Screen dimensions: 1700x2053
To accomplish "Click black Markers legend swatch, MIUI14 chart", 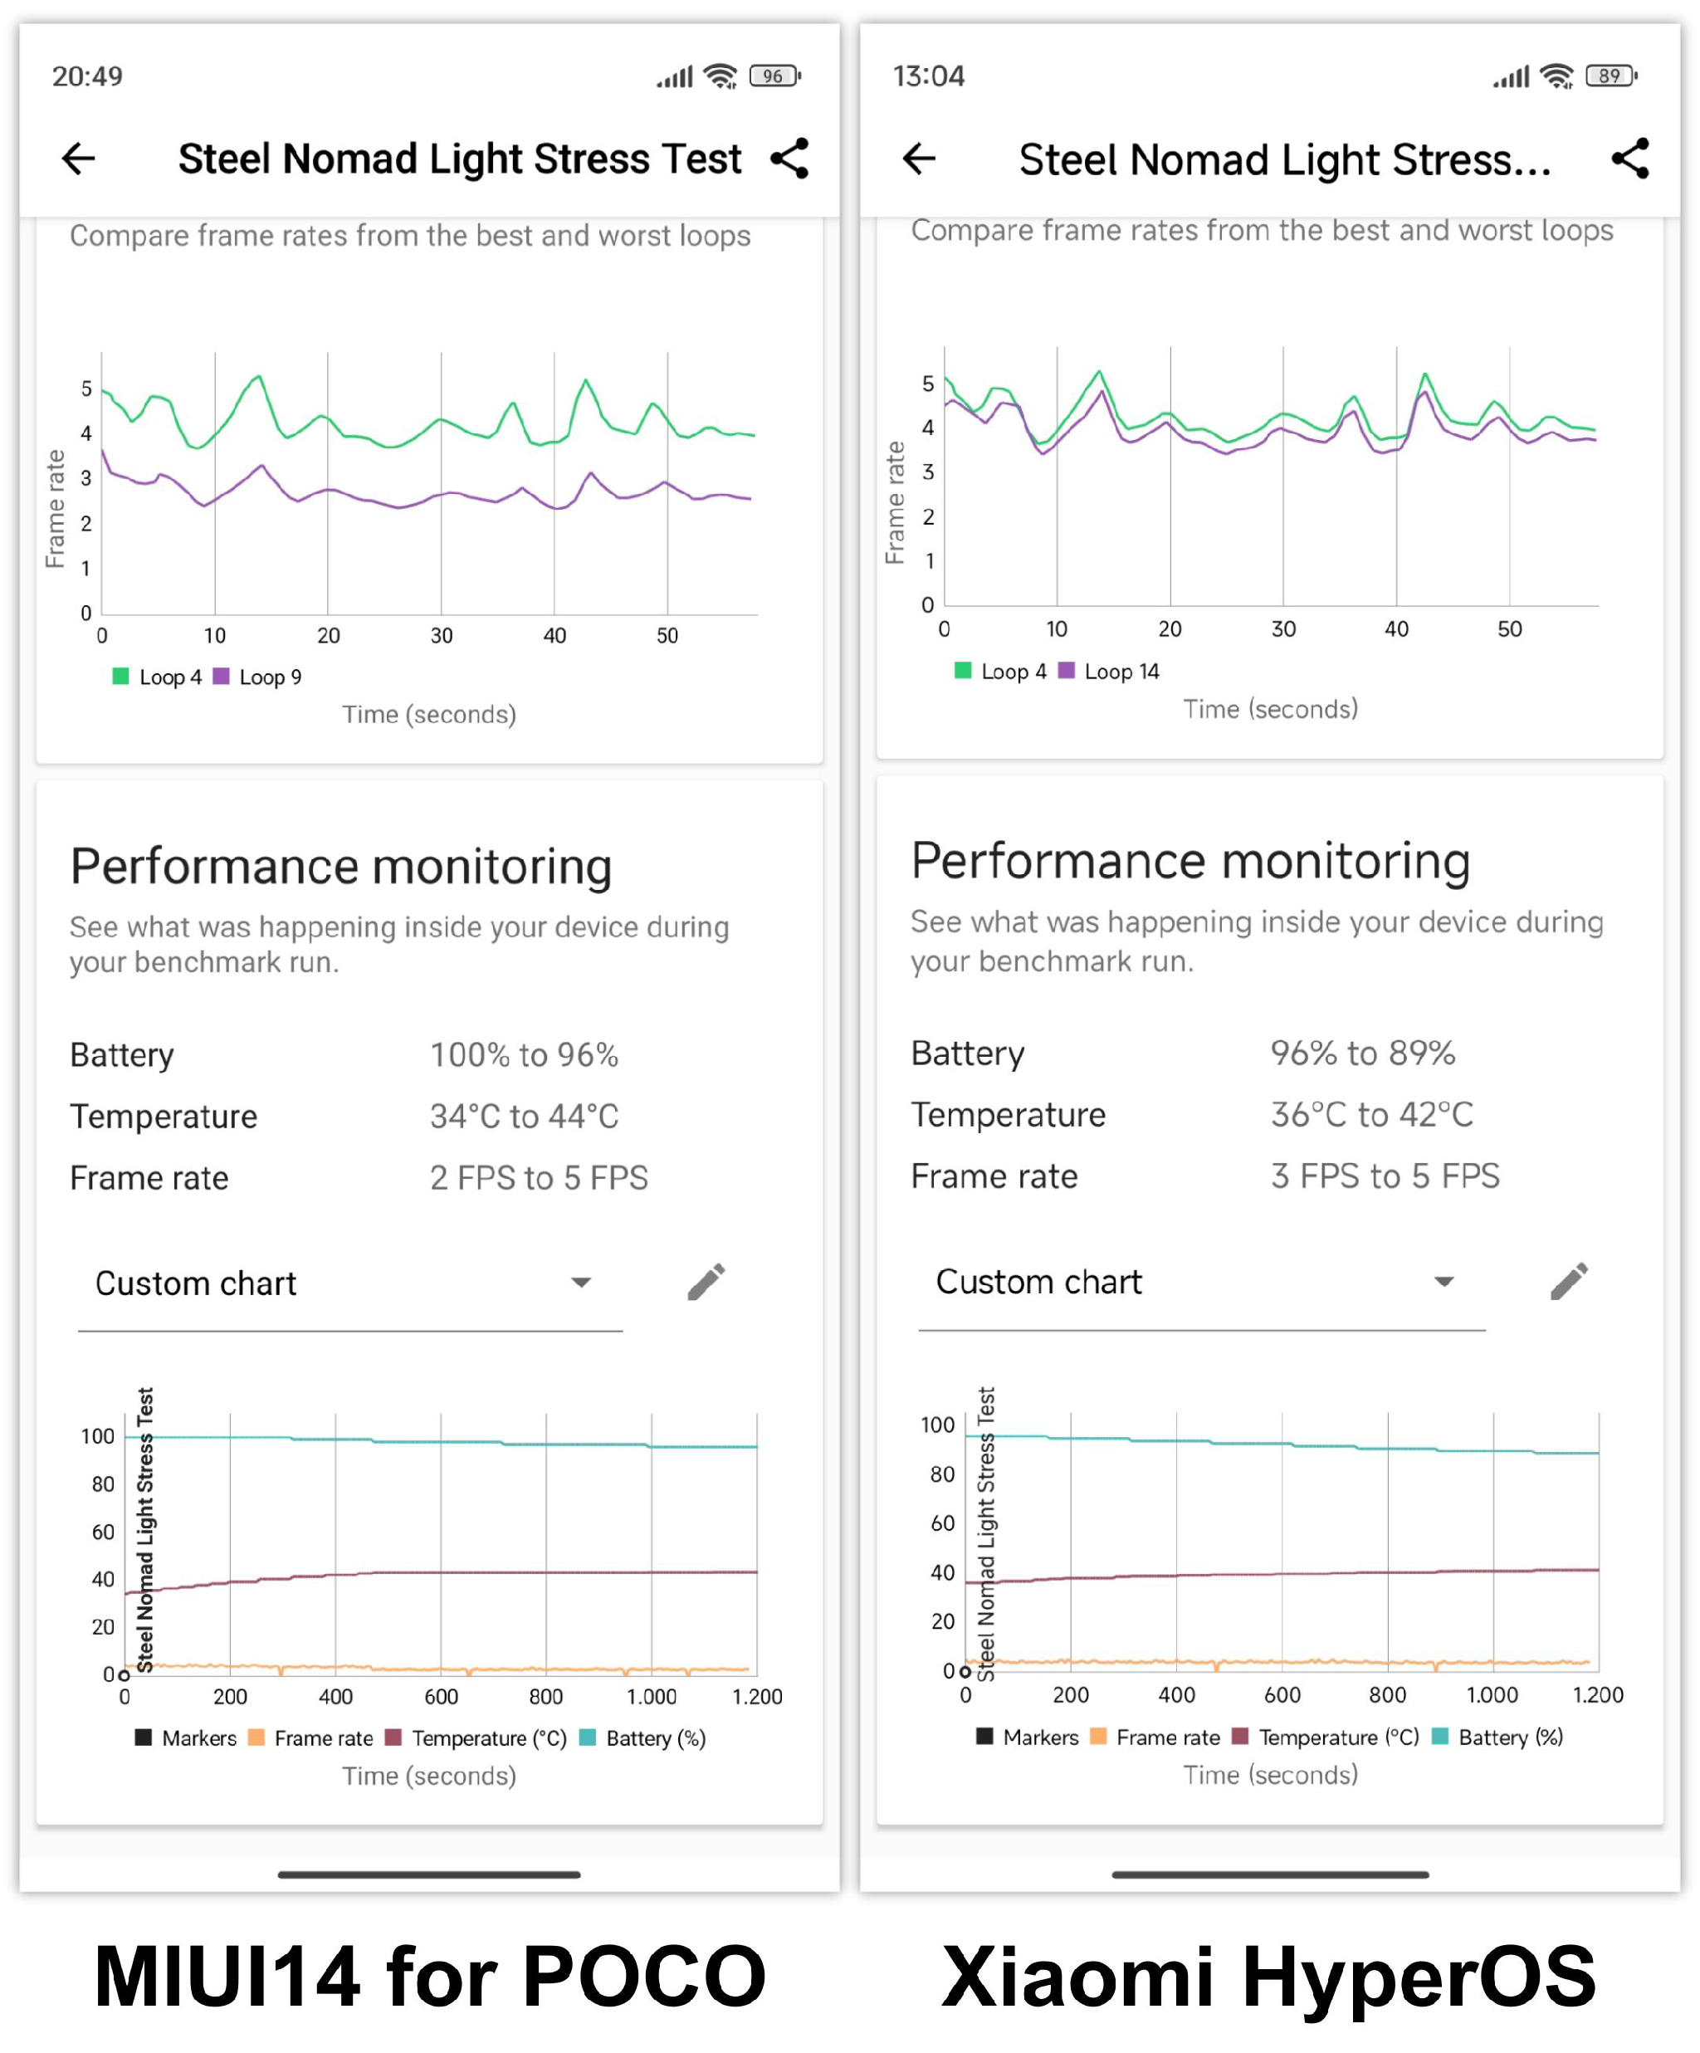I will tap(144, 1738).
